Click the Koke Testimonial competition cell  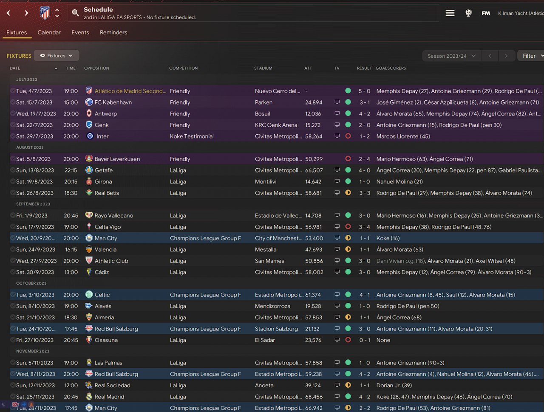192,136
